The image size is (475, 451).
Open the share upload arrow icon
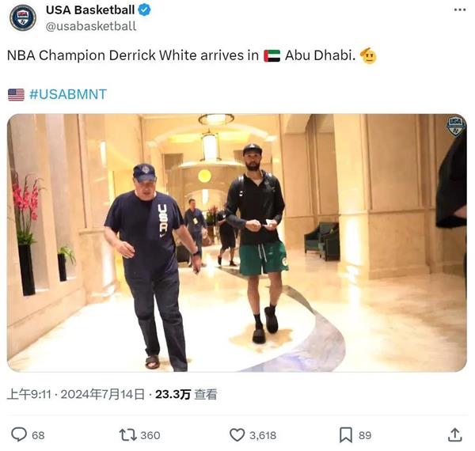pos(454,434)
